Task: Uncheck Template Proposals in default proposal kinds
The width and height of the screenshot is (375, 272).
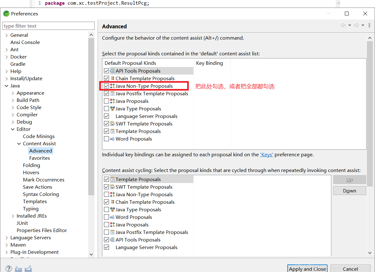Action: [x=106, y=131]
